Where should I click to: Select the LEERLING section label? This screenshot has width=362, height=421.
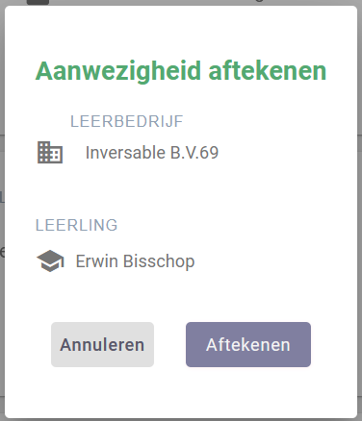[x=76, y=225]
